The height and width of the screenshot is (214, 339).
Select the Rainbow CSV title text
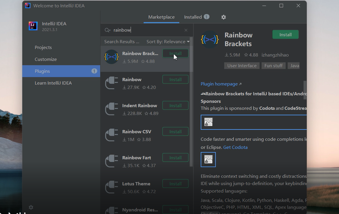click(x=137, y=132)
